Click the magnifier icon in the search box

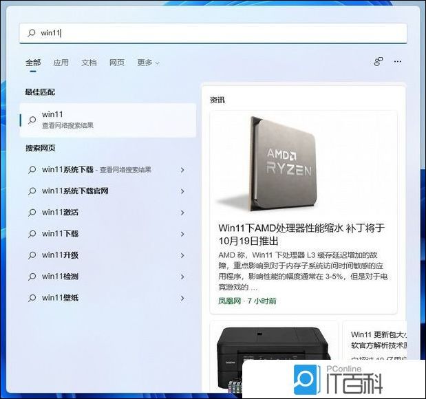click(x=32, y=33)
